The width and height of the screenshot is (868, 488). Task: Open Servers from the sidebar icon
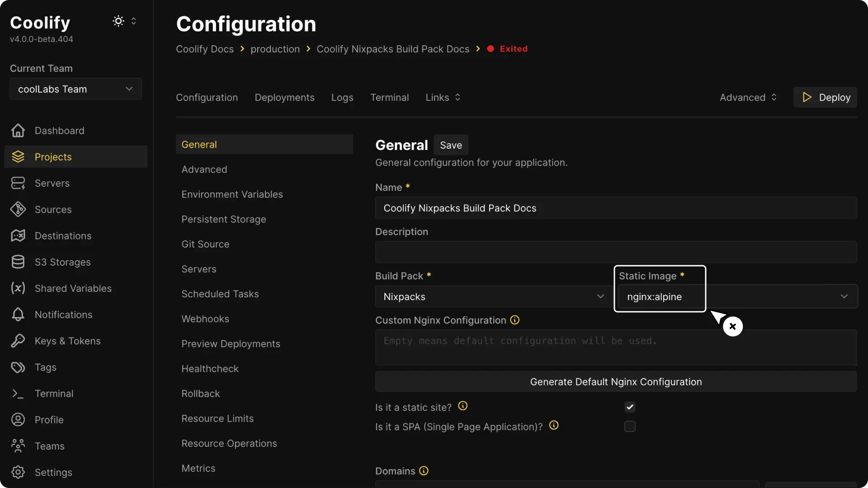coord(18,183)
